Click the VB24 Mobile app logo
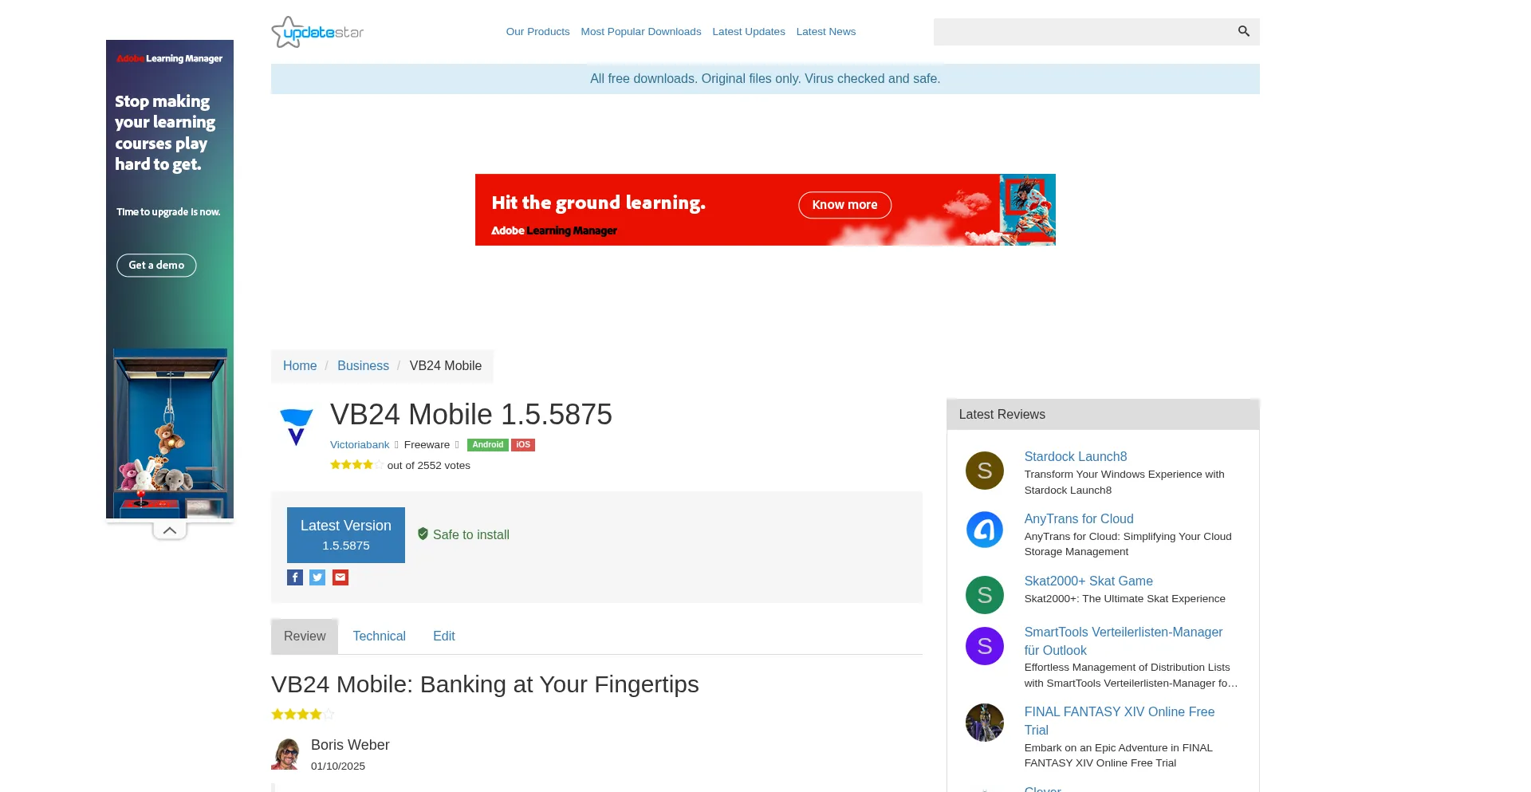Image resolution: width=1531 pixels, height=792 pixels. pos(297,426)
